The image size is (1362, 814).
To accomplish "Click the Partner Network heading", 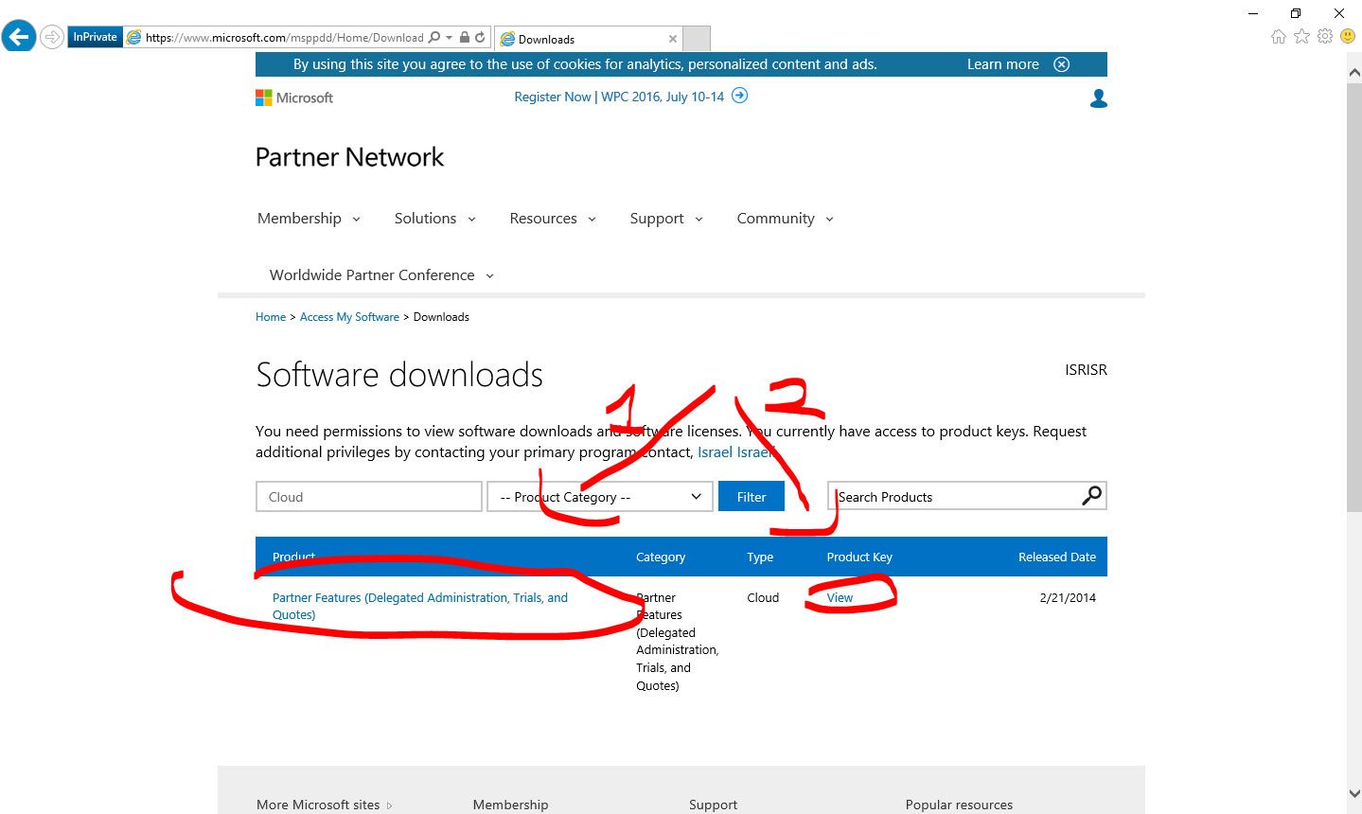I will (x=349, y=157).
